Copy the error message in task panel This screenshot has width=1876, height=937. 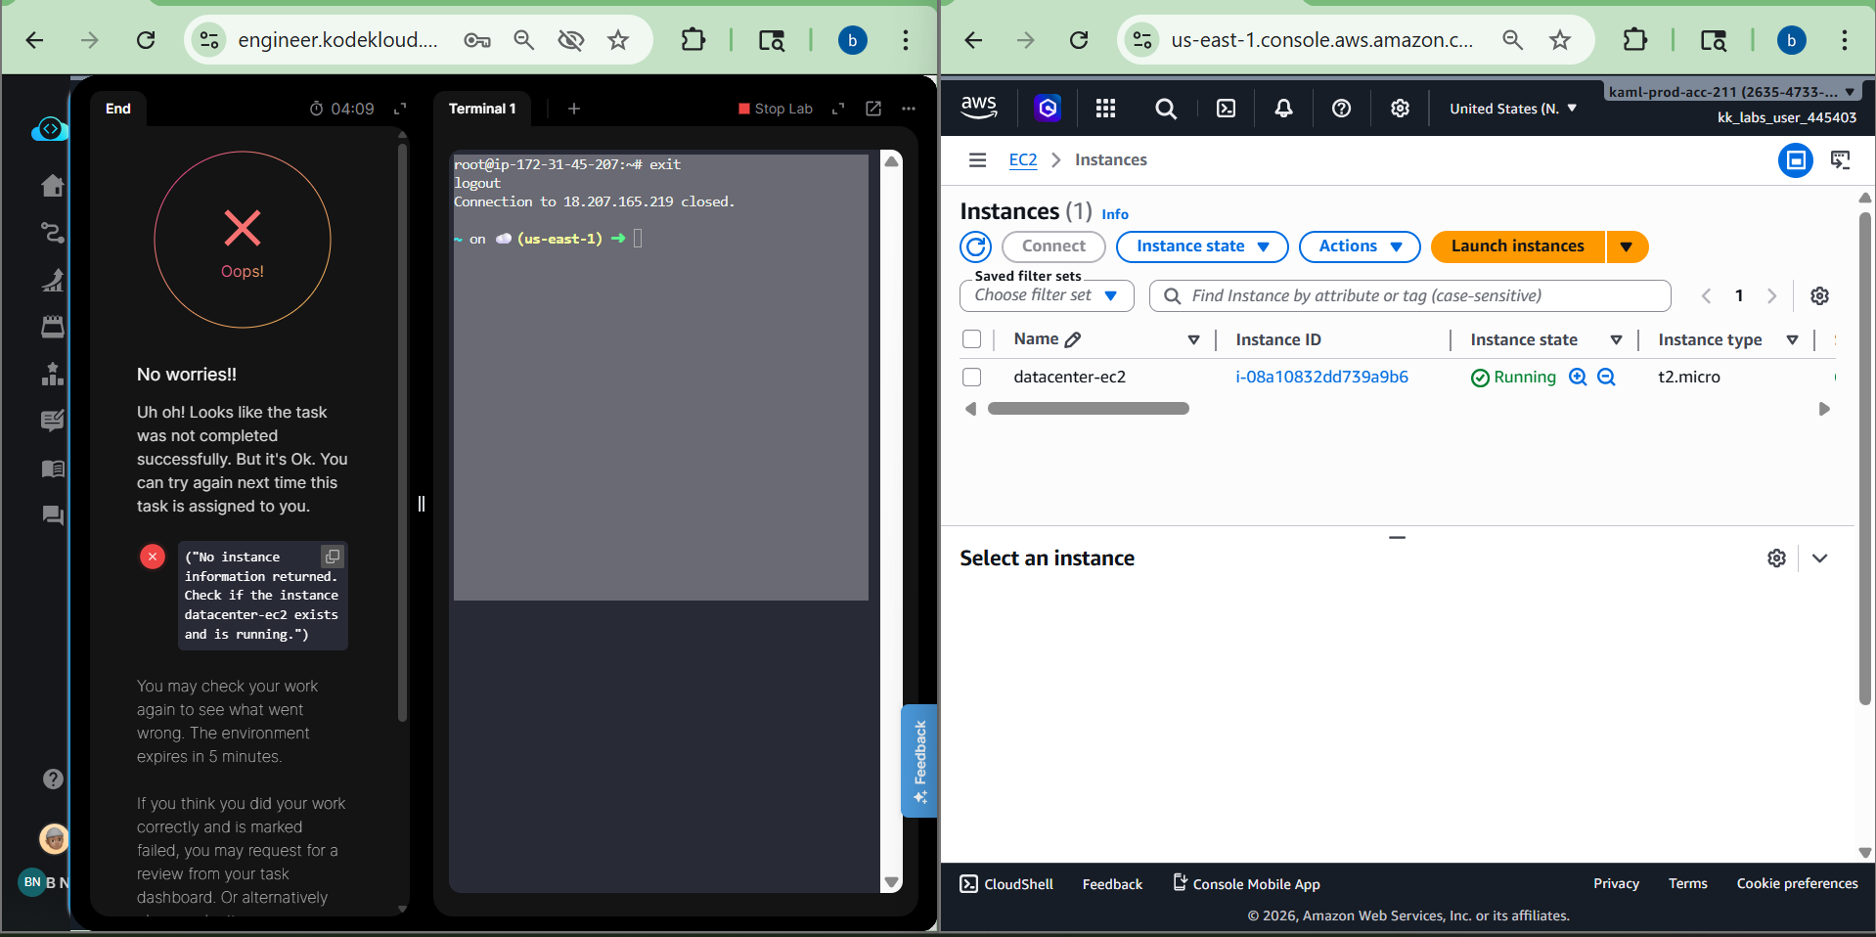(333, 557)
